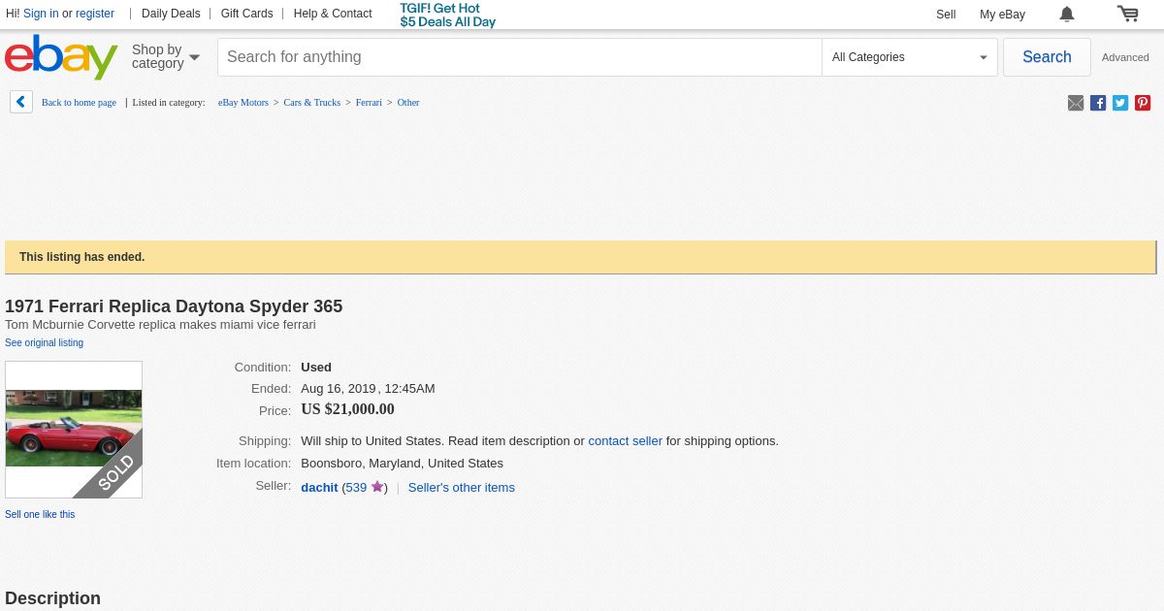This screenshot has width=1164, height=611.
Task: Click seller's purple feedback star
Action: point(377,487)
